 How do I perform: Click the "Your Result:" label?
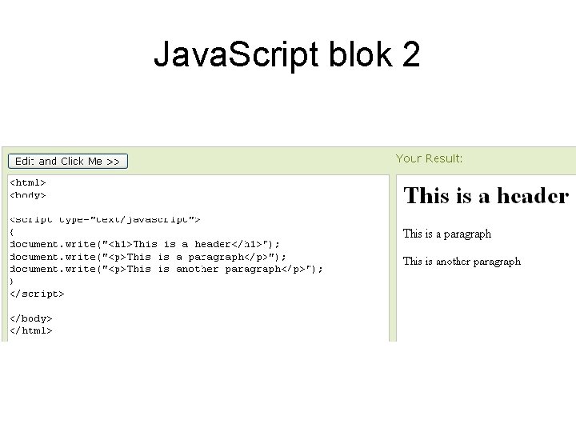[429, 158]
